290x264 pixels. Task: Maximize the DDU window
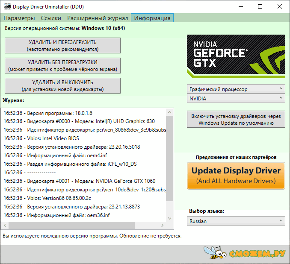click(x=260, y=7)
